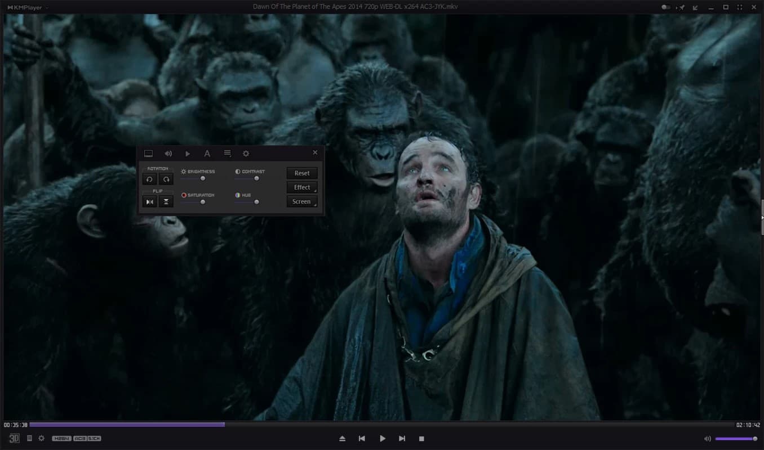Click the Brightness slider handle
Image resolution: width=764 pixels, height=450 pixels.
click(x=203, y=178)
